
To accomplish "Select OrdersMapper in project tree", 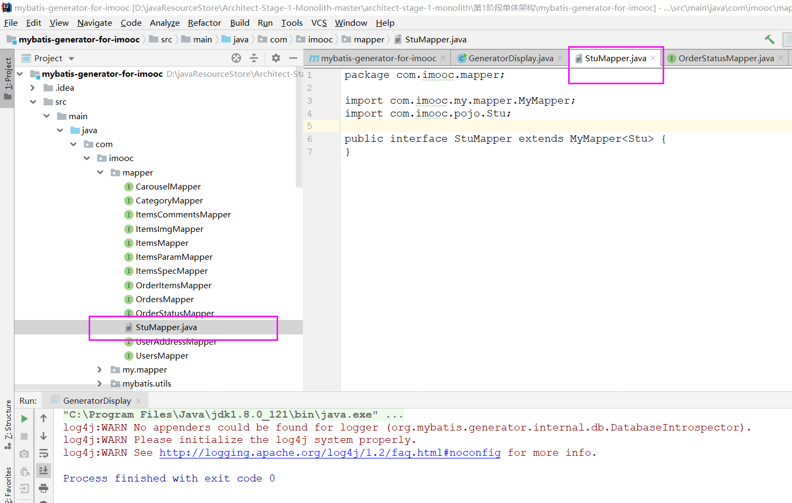I will click(164, 299).
